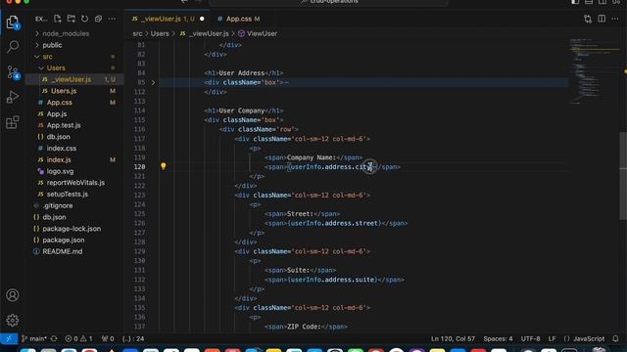This screenshot has width=627, height=352.
Task: Toggle primary sidebar layout icon in title bar
Action: [x=575, y=2]
